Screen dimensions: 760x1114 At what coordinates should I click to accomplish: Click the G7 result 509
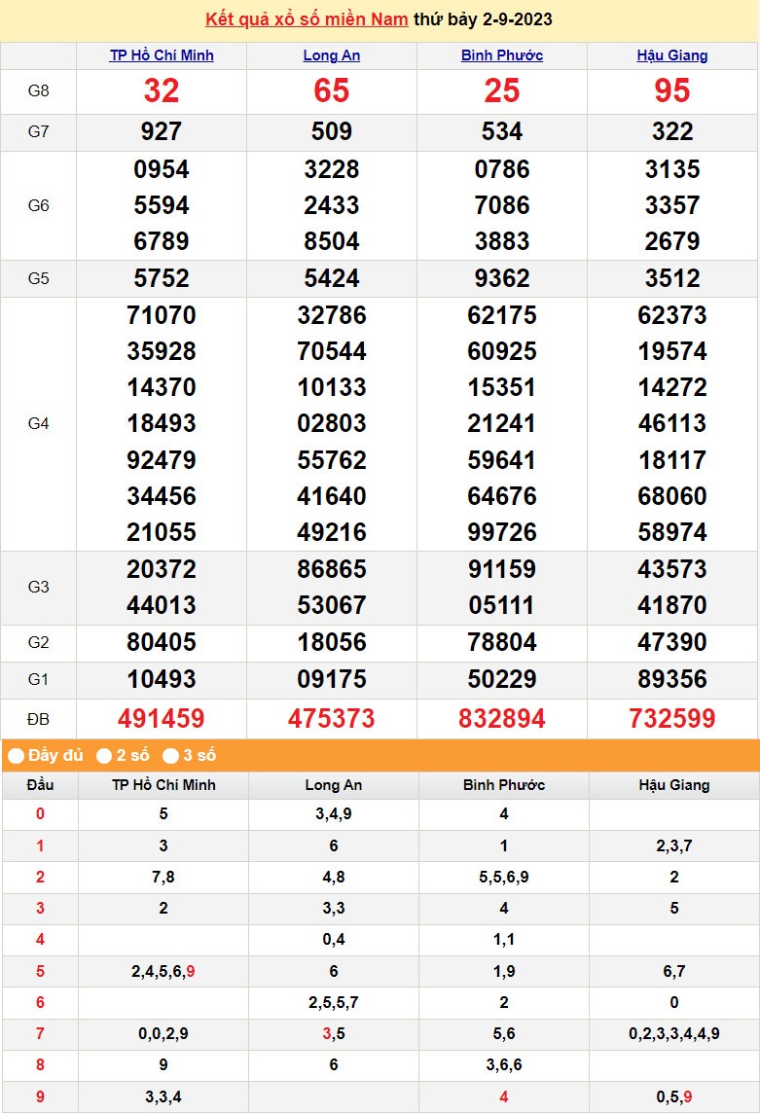click(x=332, y=131)
